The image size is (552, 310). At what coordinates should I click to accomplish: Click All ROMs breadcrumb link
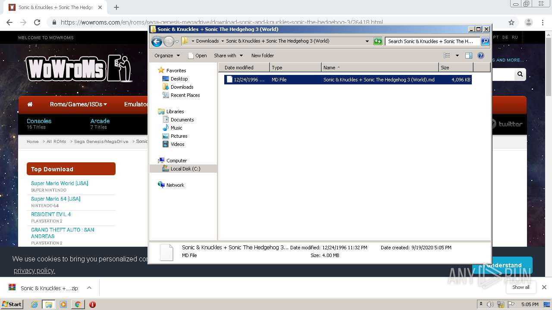coord(56,141)
